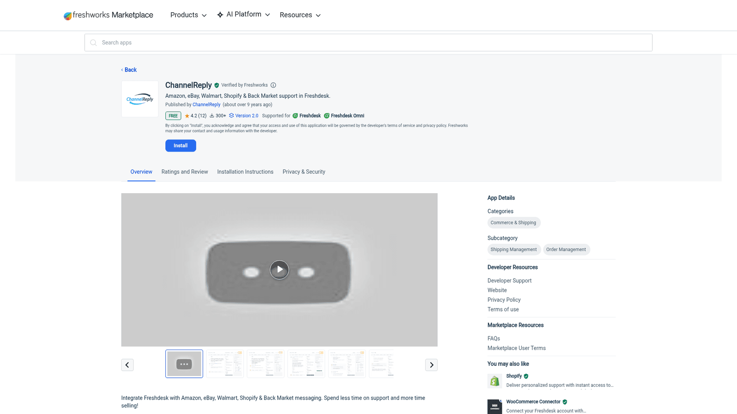Expand the AI Platform menu

coord(243,15)
